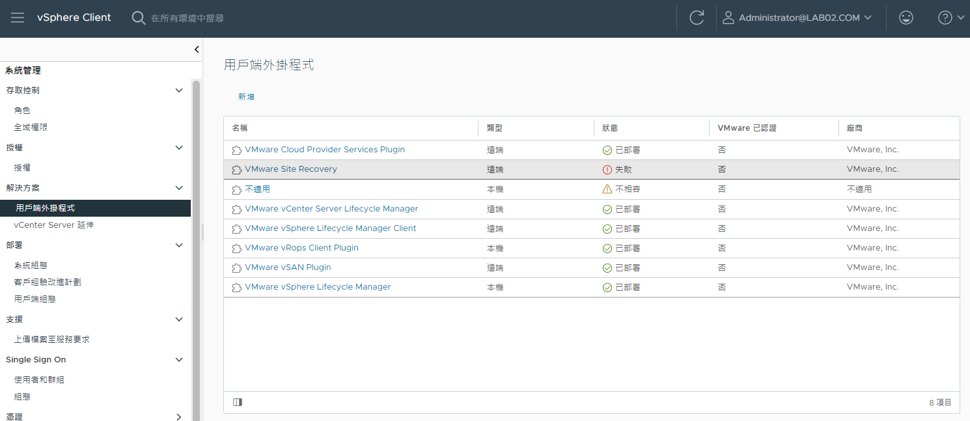Screen dimensions: 970x421
Task: Sort the table by 名稱 column header
Action: click(x=240, y=128)
